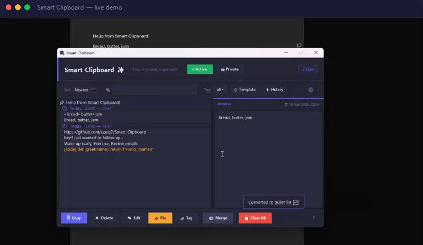Focus the clip search input field

(x=155, y=90)
